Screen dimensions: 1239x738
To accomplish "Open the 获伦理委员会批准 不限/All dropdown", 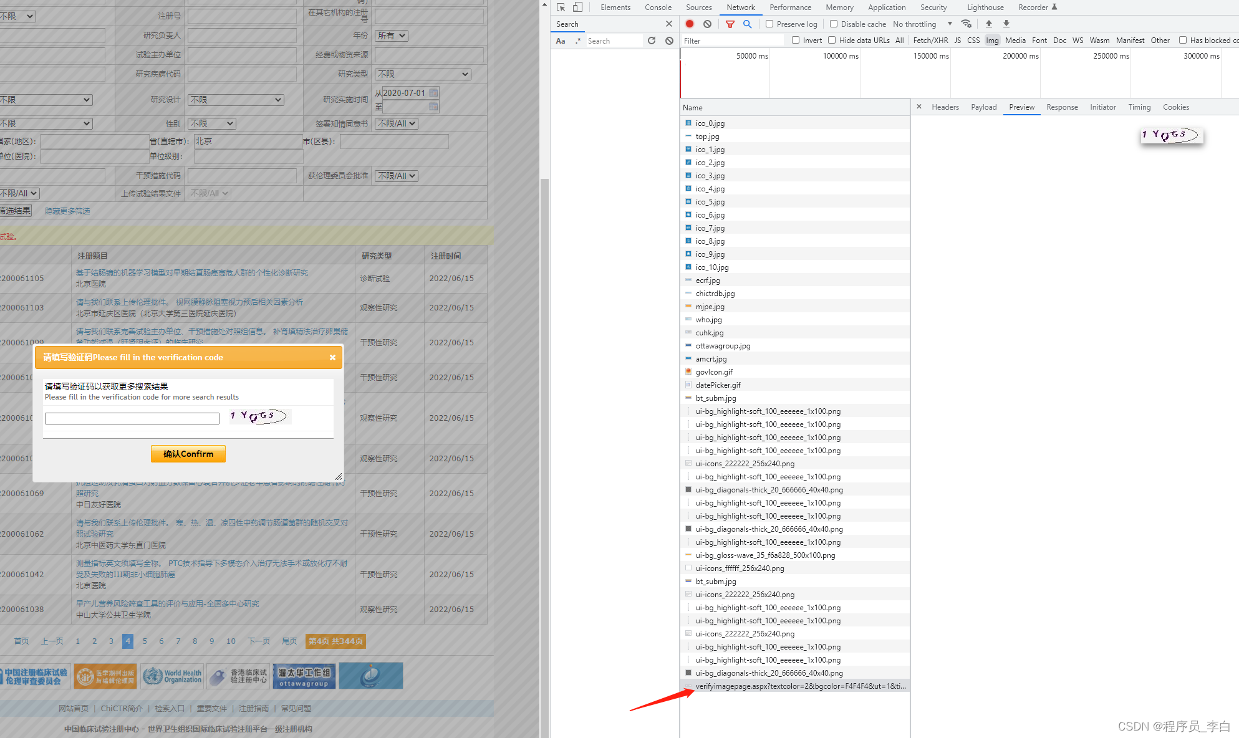I will point(397,176).
